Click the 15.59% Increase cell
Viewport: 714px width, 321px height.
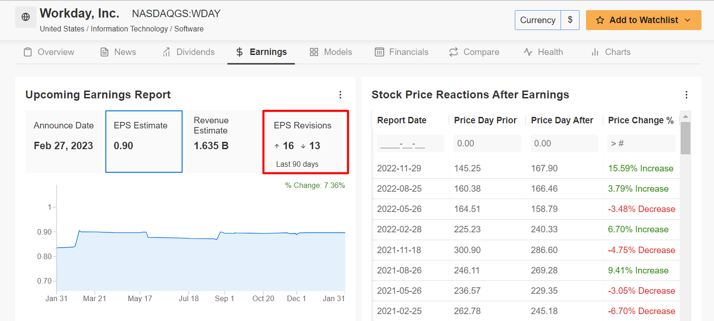click(641, 169)
